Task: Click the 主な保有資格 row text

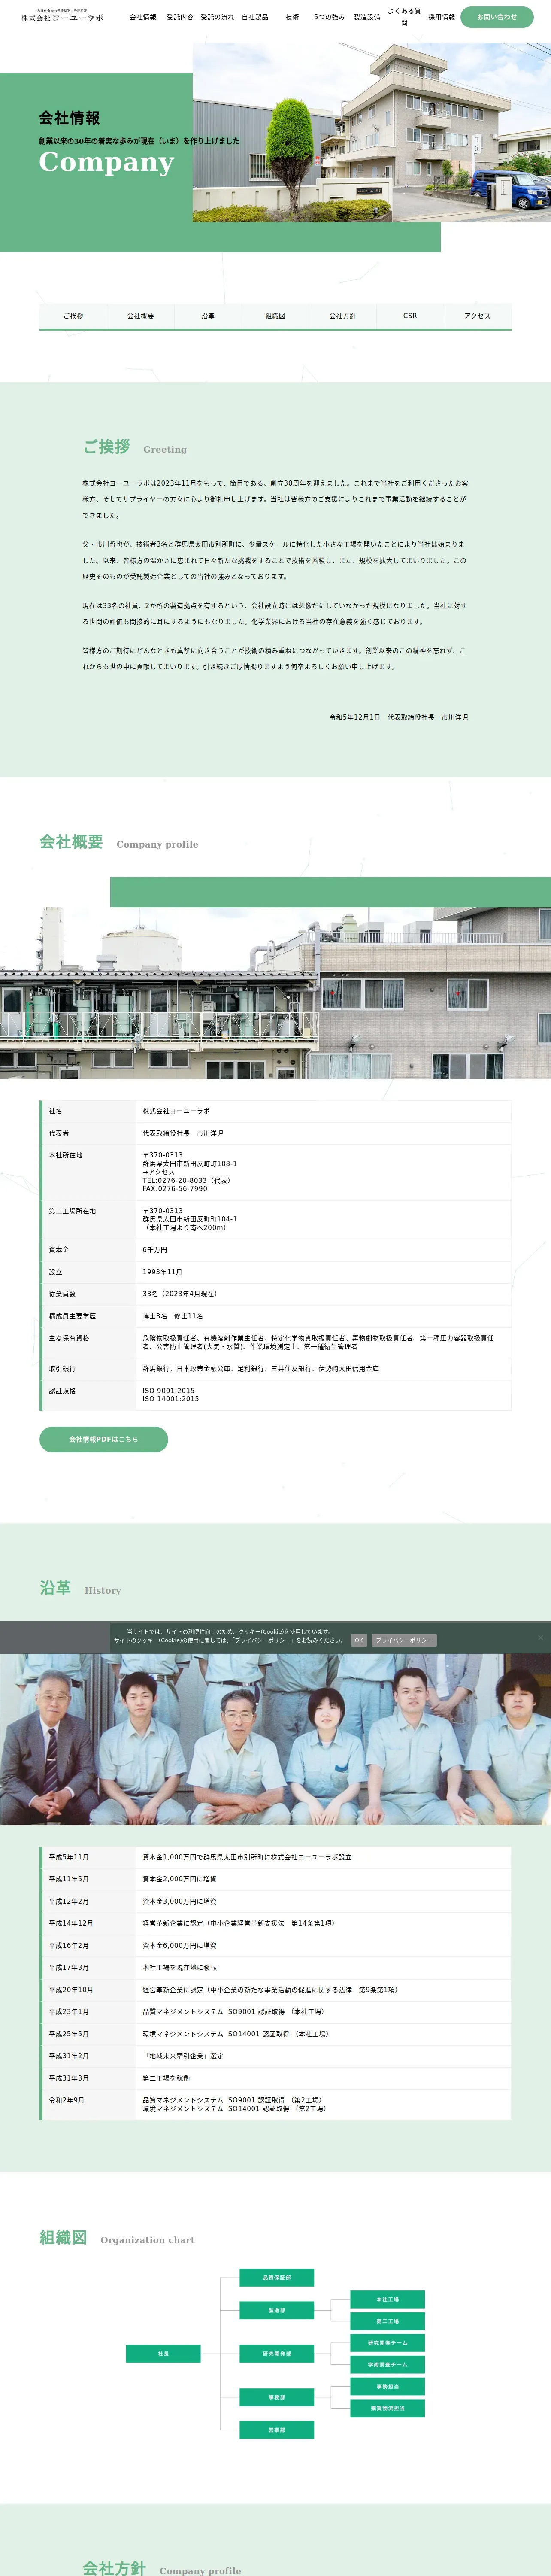Action: (319, 1342)
